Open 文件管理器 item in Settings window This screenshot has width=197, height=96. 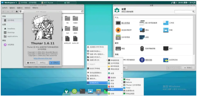click(x=123, y=37)
